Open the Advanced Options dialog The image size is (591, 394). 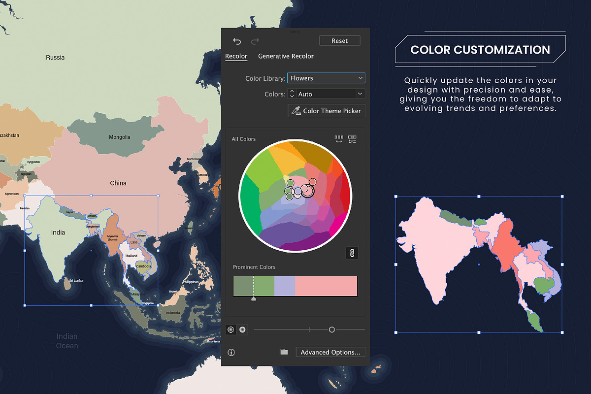click(x=330, y=352)
